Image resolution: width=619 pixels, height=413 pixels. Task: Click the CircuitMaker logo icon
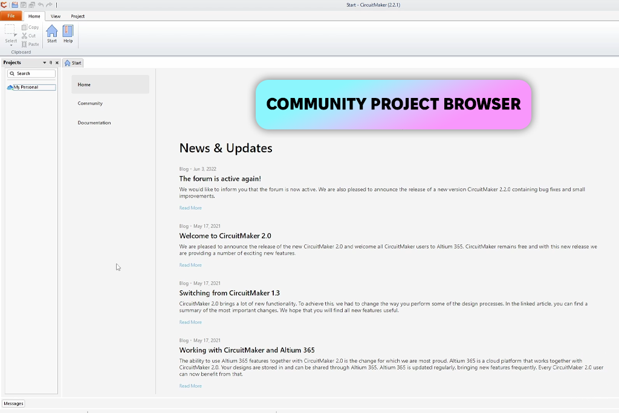4,5
